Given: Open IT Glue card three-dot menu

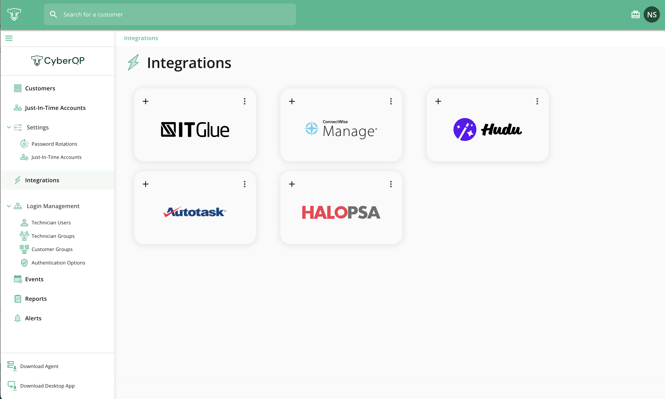Looking at the screenshot, I should coord(245,101).
